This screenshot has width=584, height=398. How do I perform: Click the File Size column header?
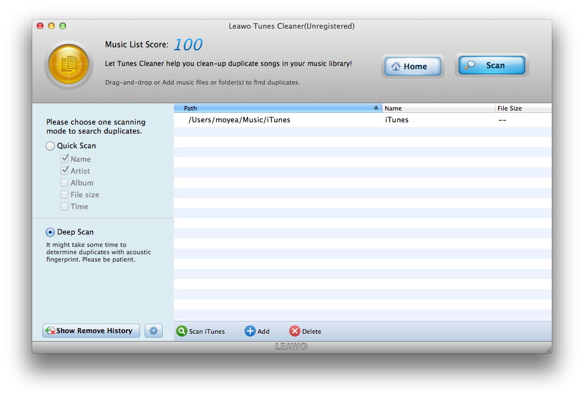tap(522, 108)
